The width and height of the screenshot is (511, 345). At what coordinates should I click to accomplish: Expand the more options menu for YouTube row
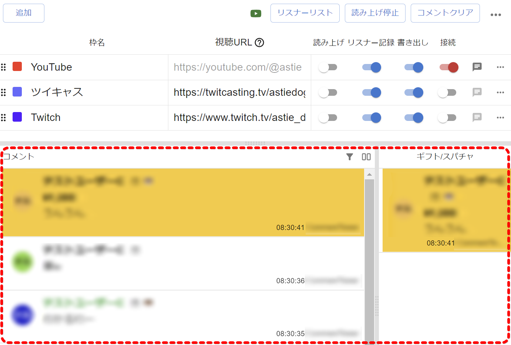500,67
